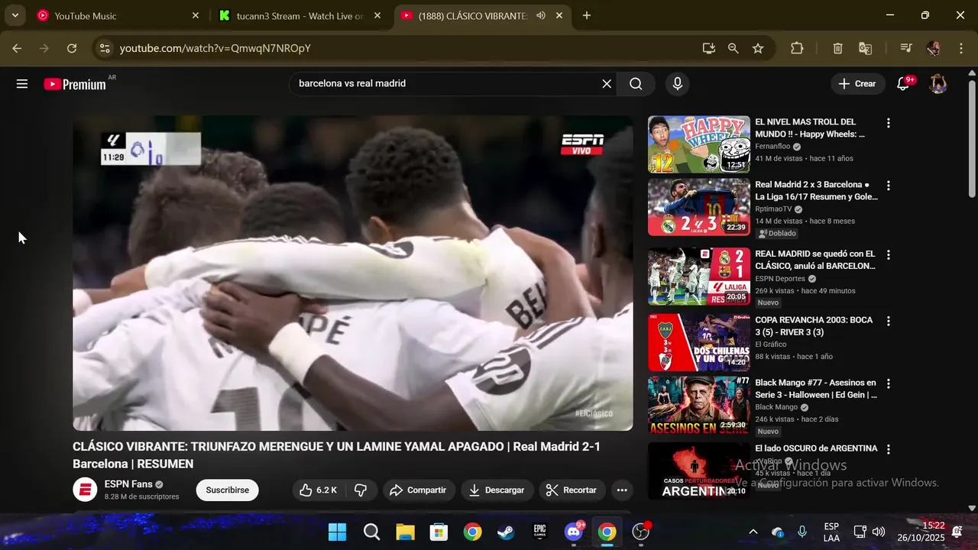Image resolution: width=978 pixels, height=550 pixels.
Task: Mute the Clásico tab audio icon
Action: (x=541, y=15)
